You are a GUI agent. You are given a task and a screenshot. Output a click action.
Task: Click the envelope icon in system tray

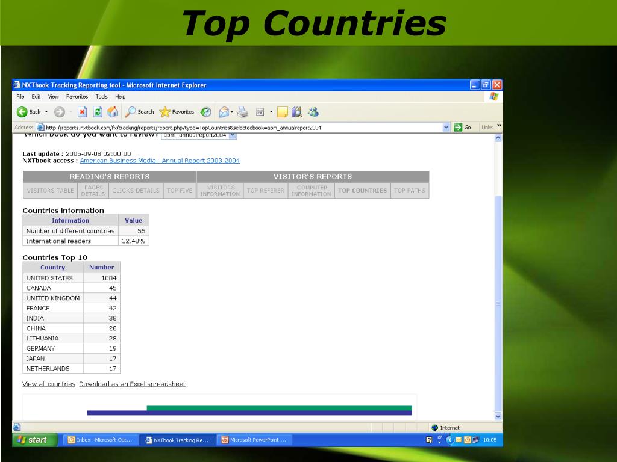pos(459,440)
